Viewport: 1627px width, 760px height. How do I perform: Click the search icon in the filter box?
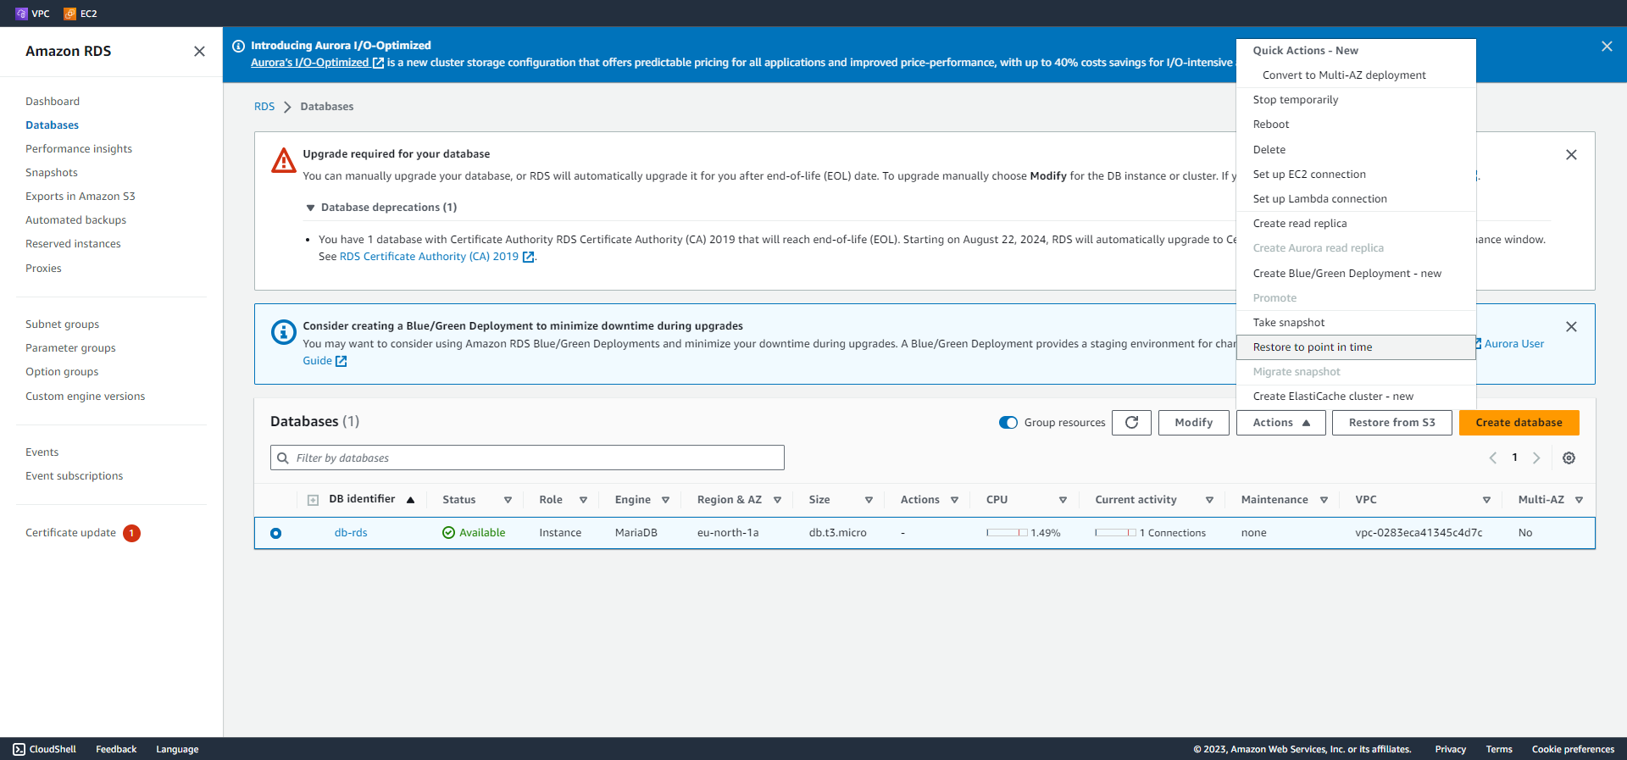[283, 458]
